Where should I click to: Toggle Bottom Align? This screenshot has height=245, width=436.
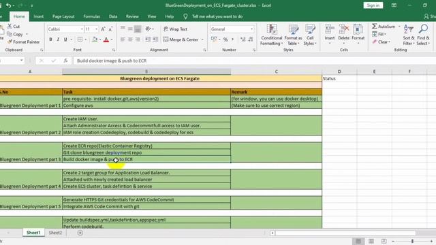click(138, 29)
